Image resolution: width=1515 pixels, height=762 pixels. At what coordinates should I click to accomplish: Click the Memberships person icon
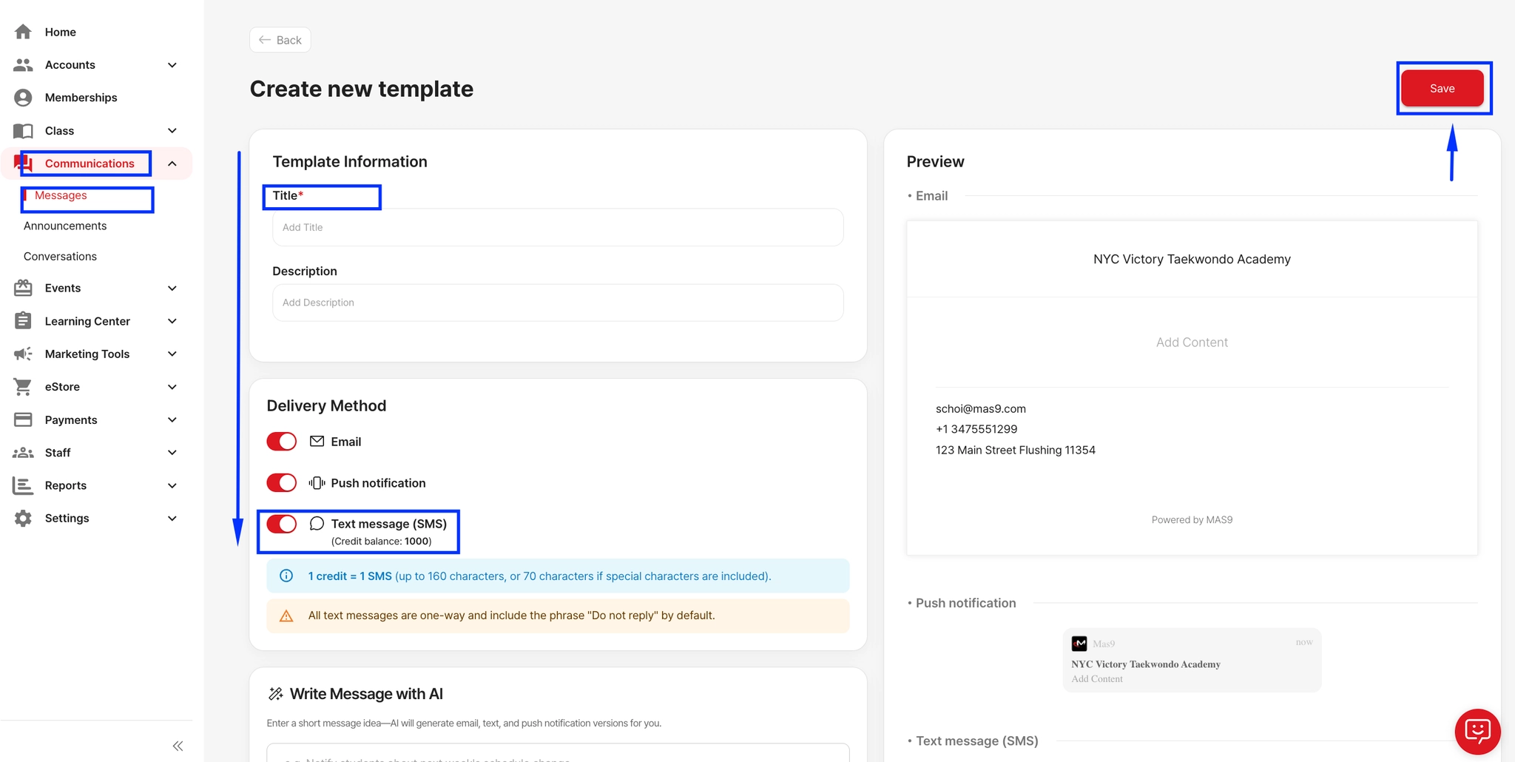pyautogui.click(x=23, y=98)
